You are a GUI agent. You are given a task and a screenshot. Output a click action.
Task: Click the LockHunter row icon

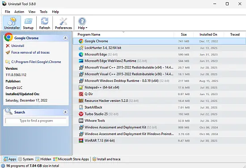point(81,48)
